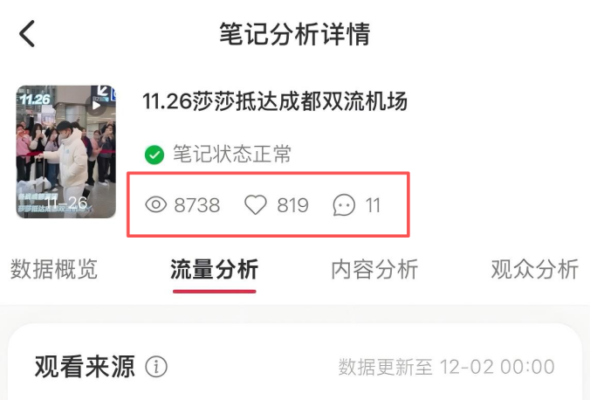
Task: Tap the 观看来源 section heading
Action: click(85, 367)
